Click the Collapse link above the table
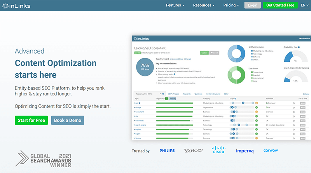This screenshot has width=311, height=173. 306,94
